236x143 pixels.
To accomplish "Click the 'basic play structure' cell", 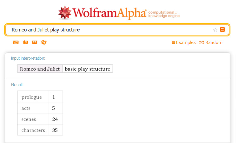I will 87,69.
